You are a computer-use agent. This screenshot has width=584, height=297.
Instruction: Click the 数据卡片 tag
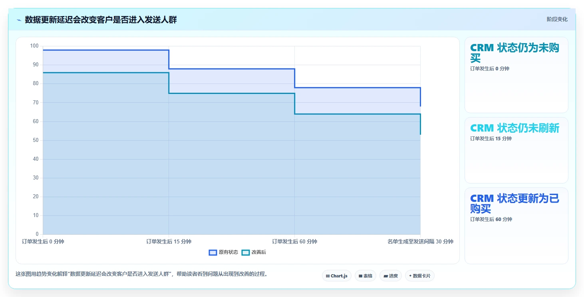420,276
